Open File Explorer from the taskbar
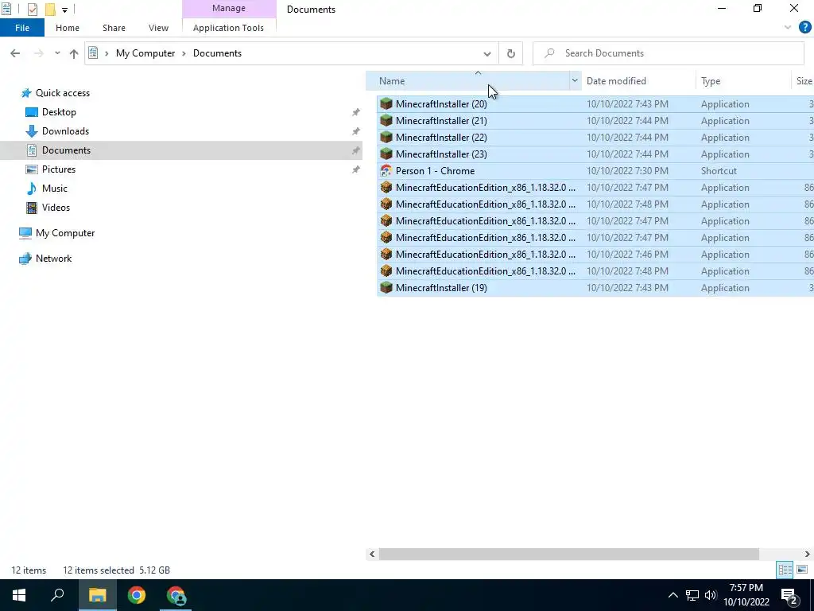814x611 pixels. coord(97,595)
